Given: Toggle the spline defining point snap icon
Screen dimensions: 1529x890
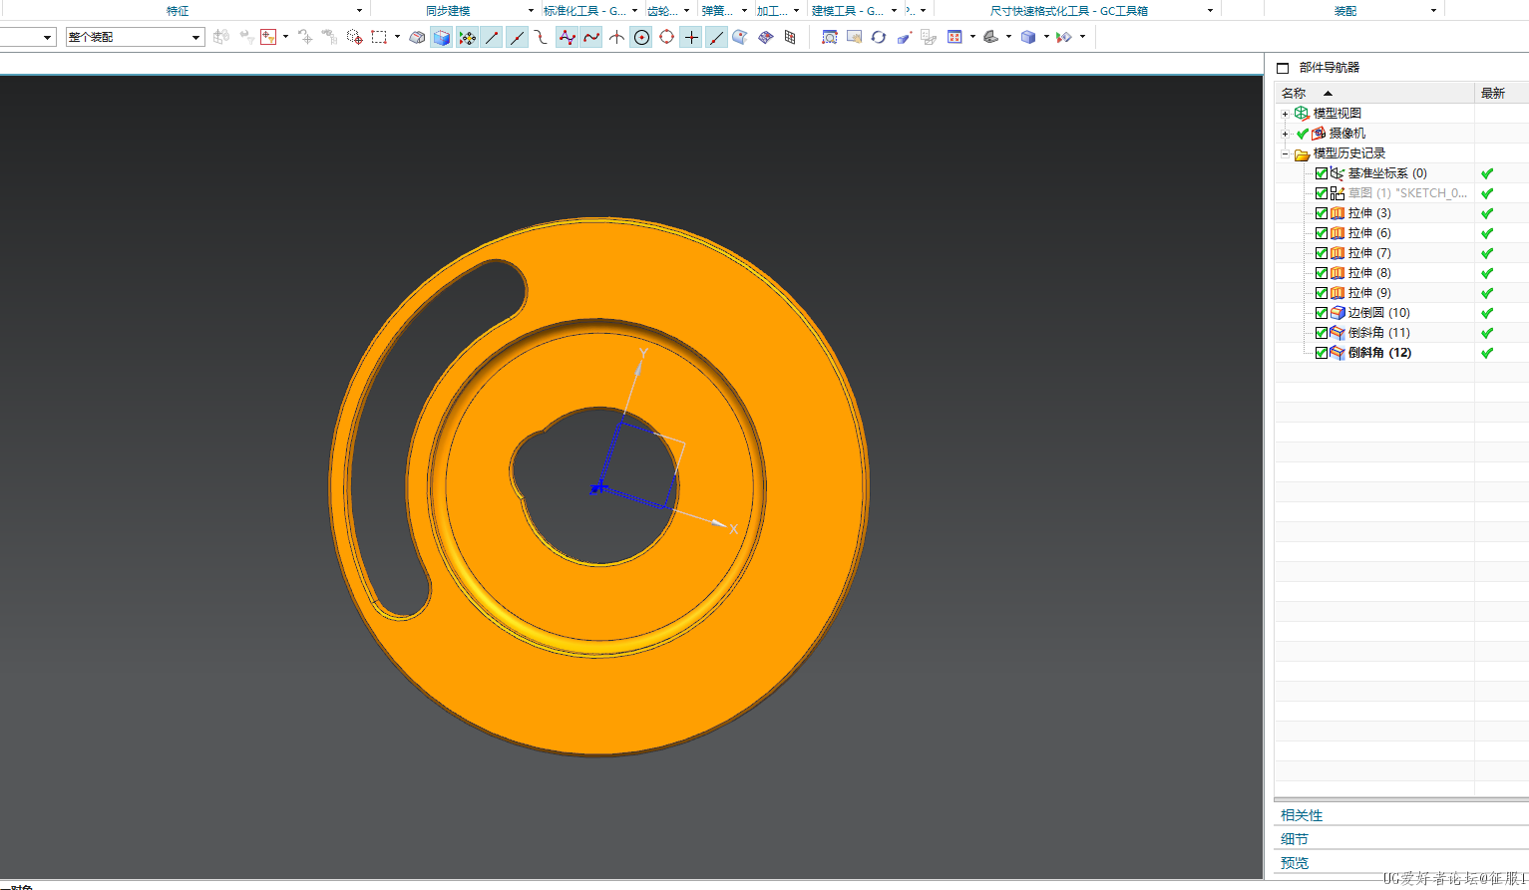Looking at the screenshot, I should pos(591,37).
